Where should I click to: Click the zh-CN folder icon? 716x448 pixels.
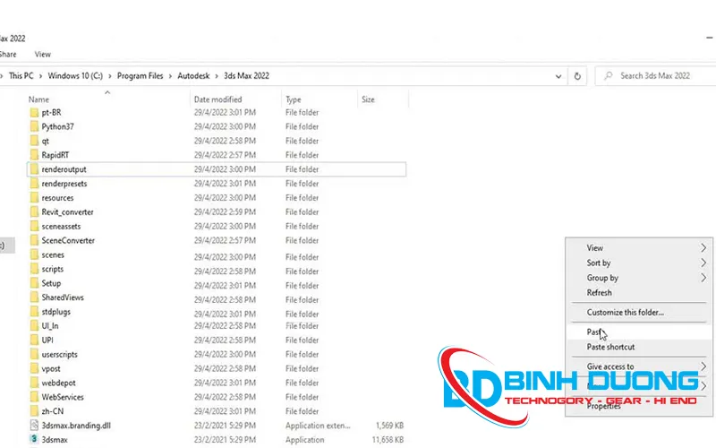click(x=34, y=410)
